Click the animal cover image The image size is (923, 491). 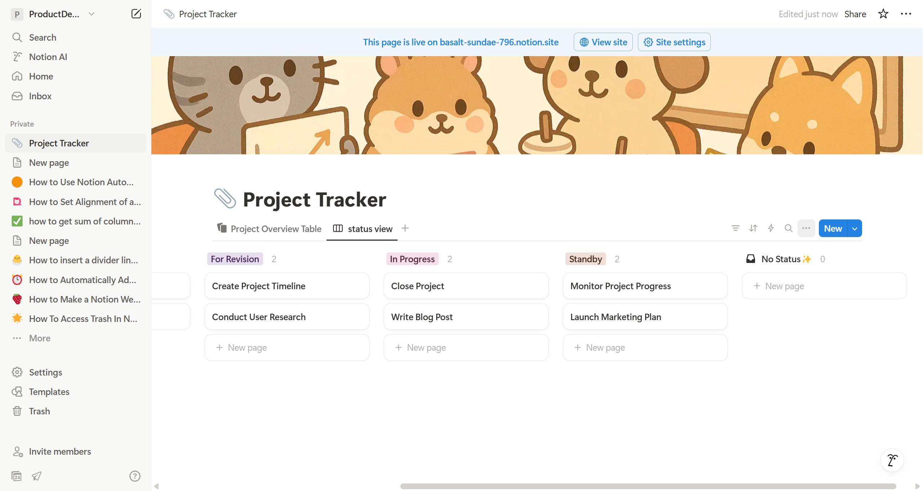(x=537, y=105)
